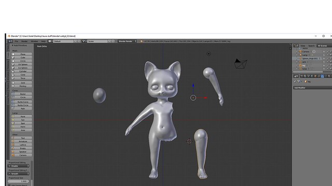Add a Cylinder mesh primitive
Image resolution: width=332 pixels, height=186 pixels.
point(22,71)
